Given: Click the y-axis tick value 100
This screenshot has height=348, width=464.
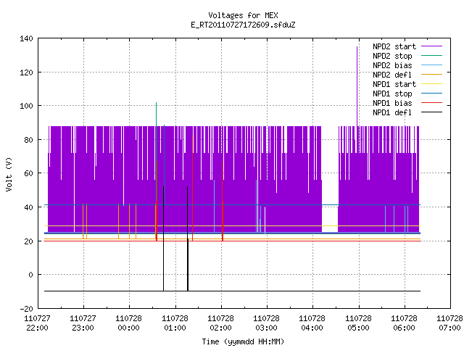Looking at the screenshot, I should click(x=26, y=106).
